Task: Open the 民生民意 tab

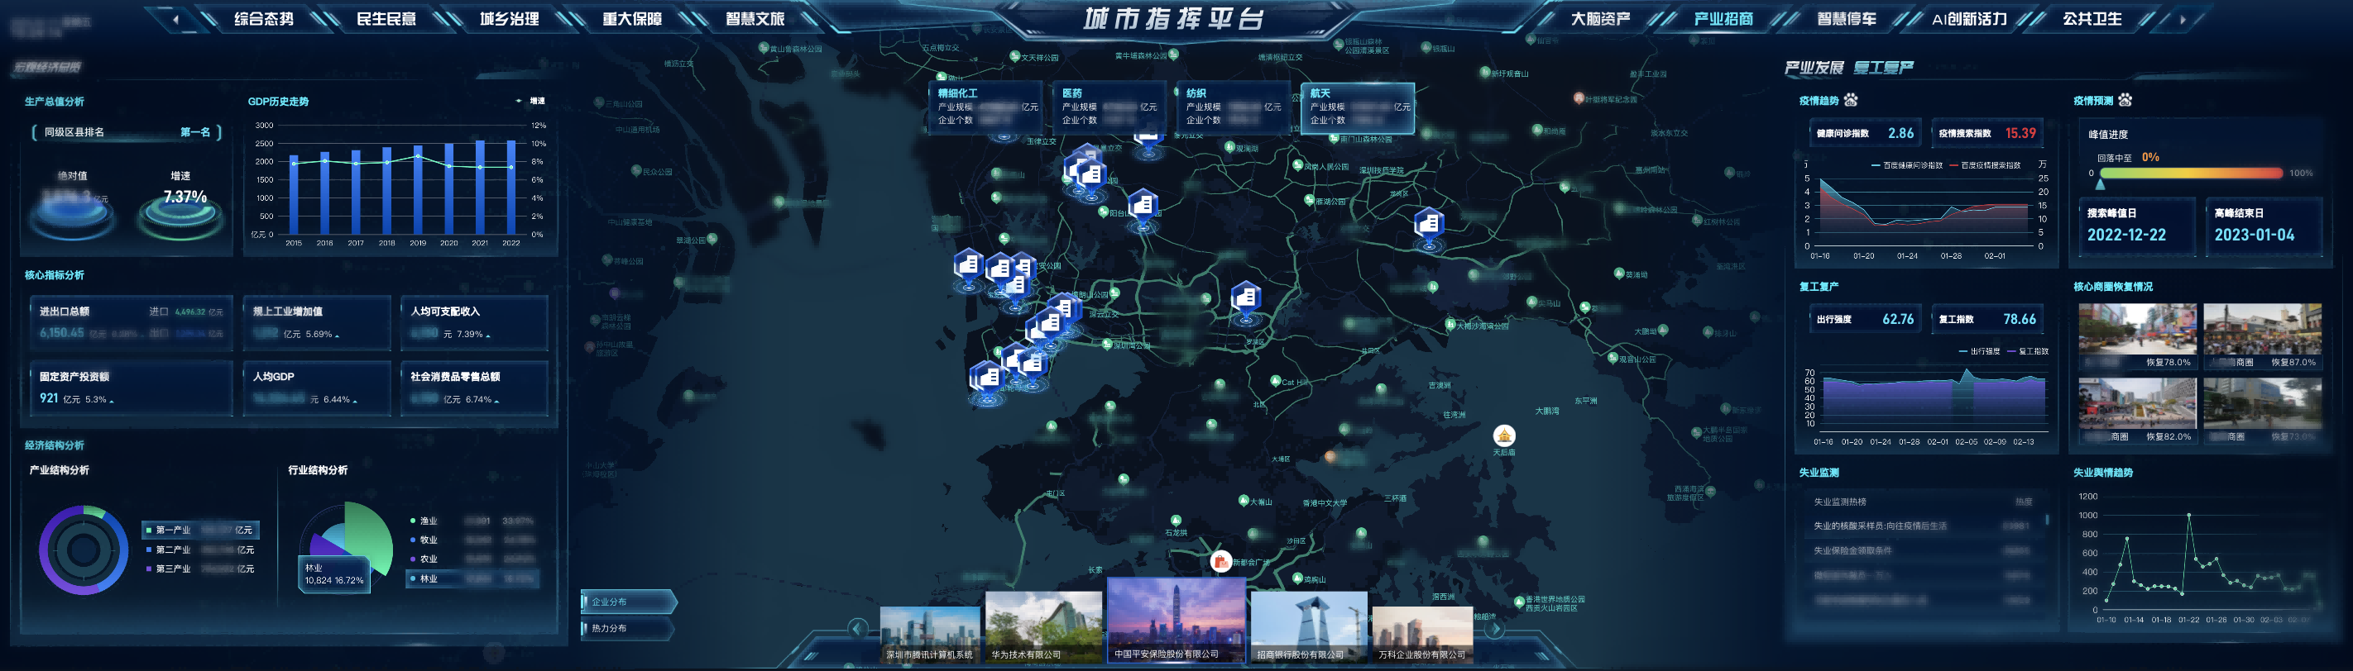Action: click(386, 18)
